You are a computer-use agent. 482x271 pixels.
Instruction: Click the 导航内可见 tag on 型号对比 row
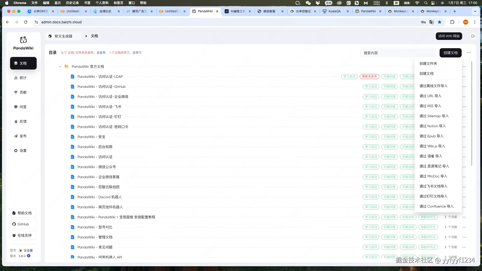coord(428,227)
